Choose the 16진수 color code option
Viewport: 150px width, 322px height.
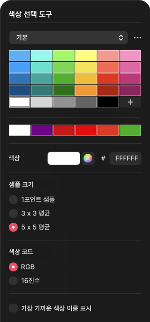click(13, 281)
